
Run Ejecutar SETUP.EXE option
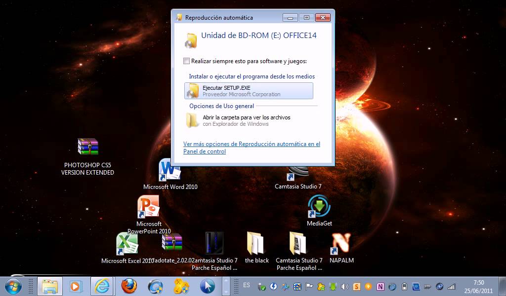click(x=249, y=91)
